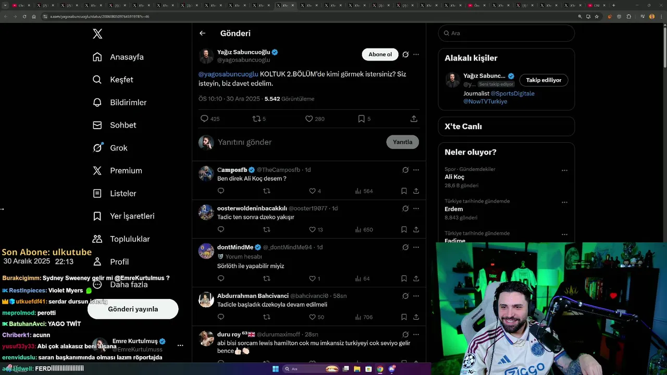Reload the page in browser toolbar
The height and width of the screenshot is (375, 667).
(x=24, y=17)
